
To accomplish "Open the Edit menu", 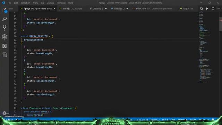I will pyautogui.click(x=16, y=3).
